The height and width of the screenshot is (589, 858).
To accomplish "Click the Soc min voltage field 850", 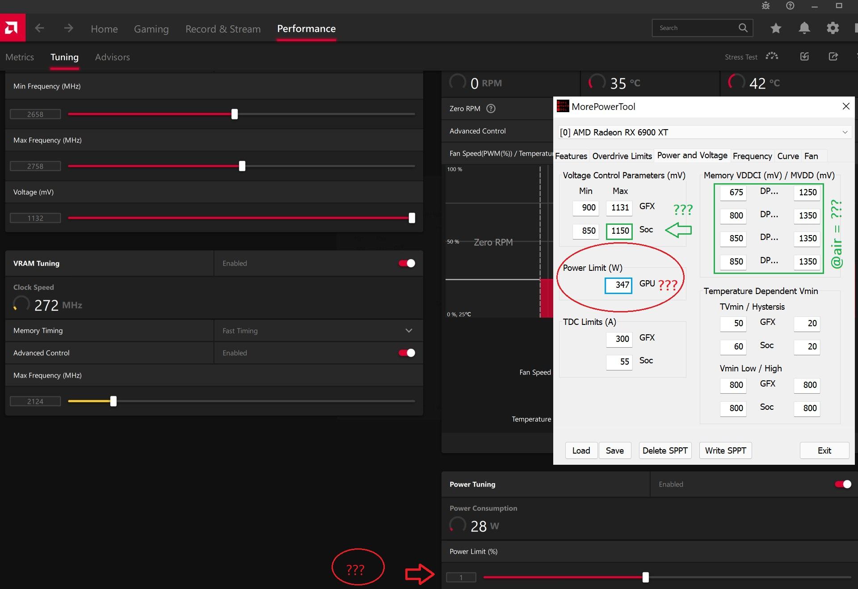I will (585, 231).
